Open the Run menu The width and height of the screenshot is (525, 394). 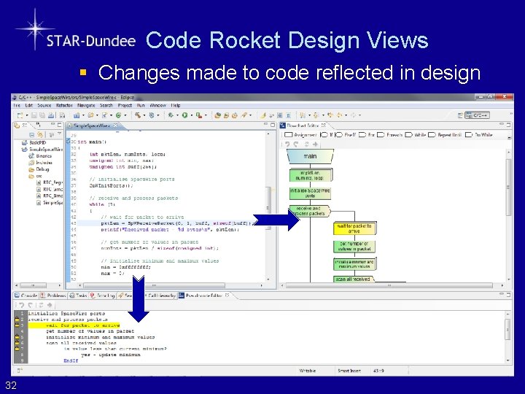[141, 105]
